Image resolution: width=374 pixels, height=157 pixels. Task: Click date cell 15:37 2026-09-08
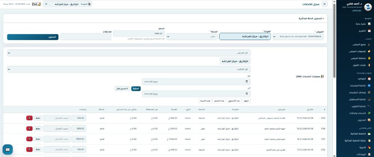tap(305, 118)
